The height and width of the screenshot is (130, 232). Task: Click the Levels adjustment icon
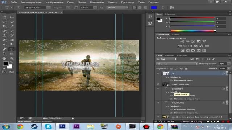pos(188,42)
